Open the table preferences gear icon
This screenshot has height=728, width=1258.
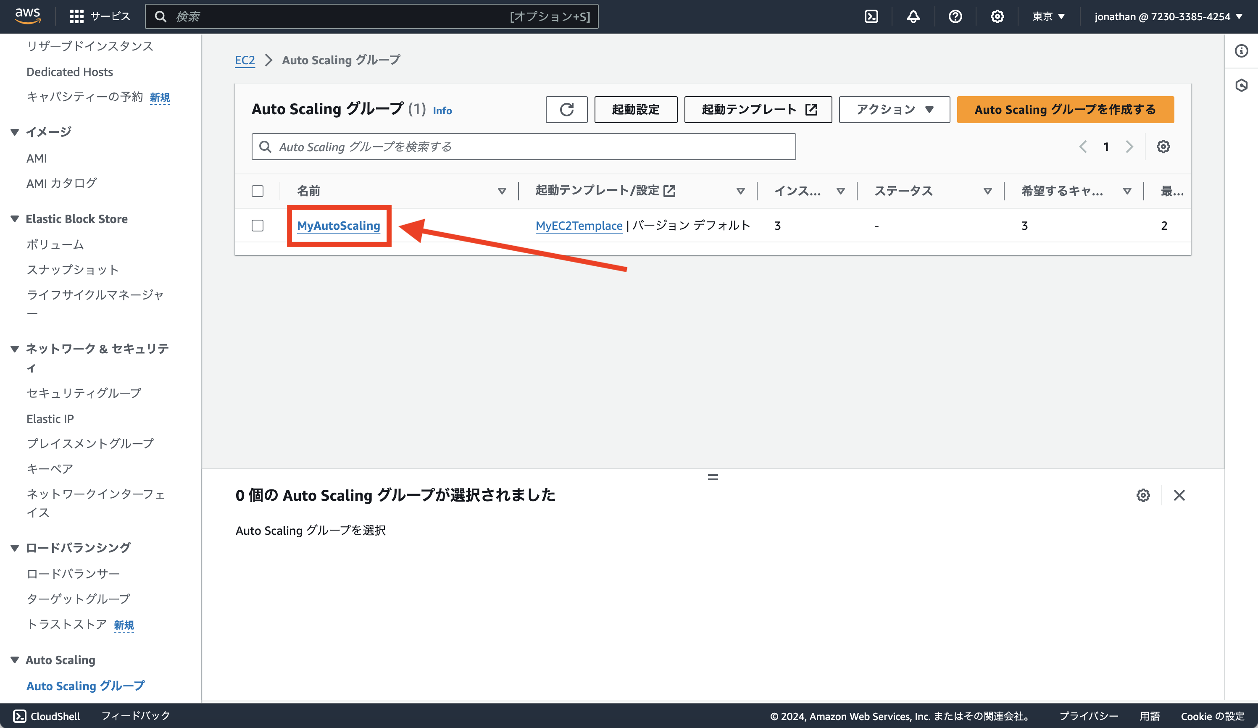(x=1163, y=146)
